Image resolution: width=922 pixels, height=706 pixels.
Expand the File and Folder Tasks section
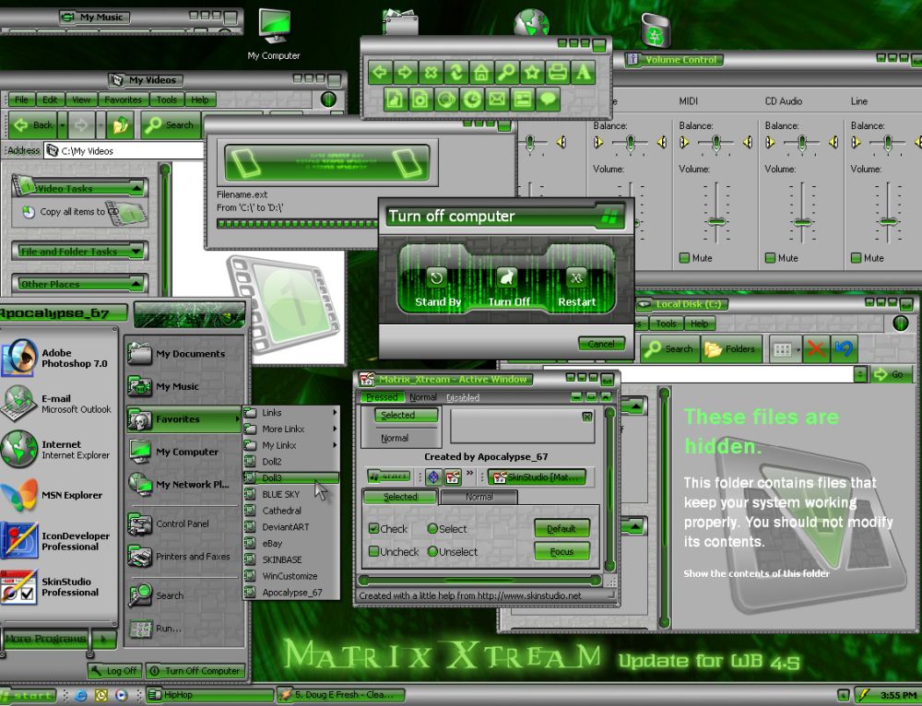click(136, 251)
